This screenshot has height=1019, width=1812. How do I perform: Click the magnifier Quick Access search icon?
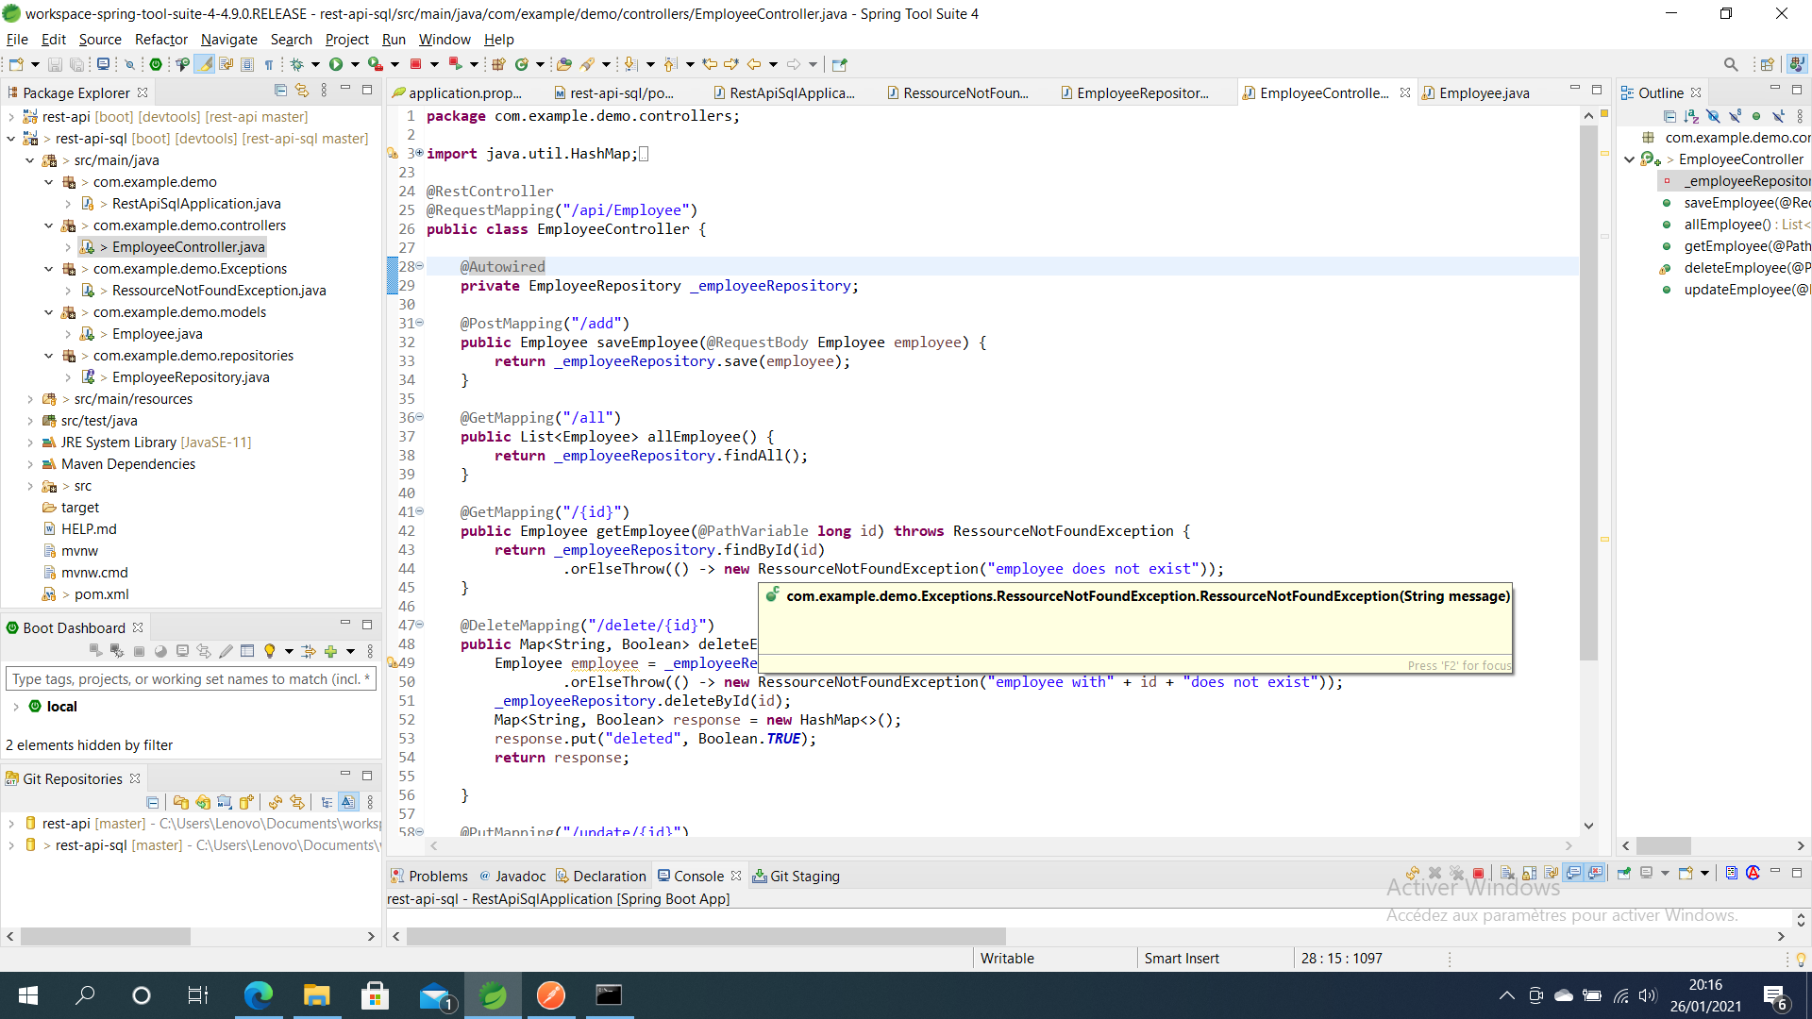click(1731, 64)
